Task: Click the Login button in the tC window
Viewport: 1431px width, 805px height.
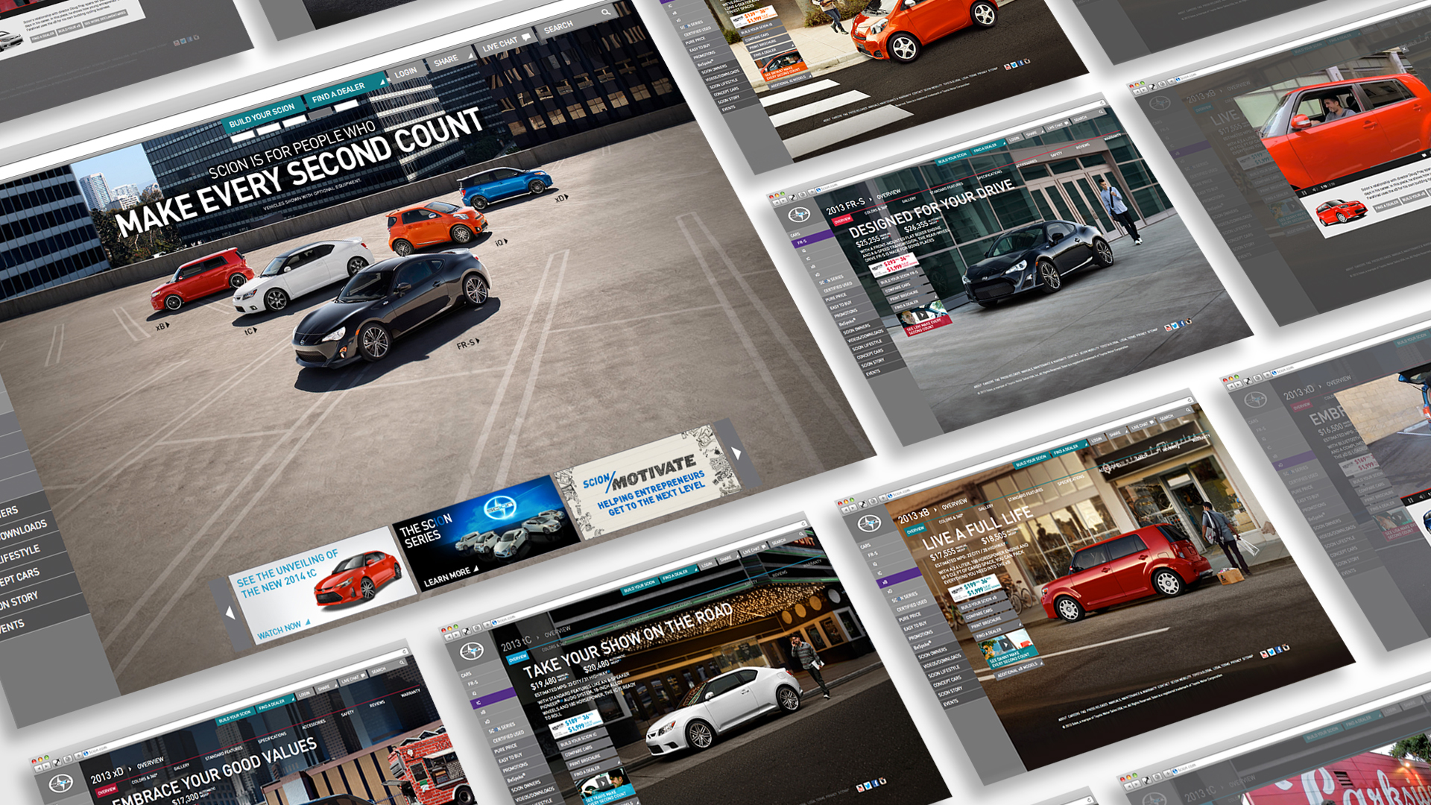Action: pos(707,564)
